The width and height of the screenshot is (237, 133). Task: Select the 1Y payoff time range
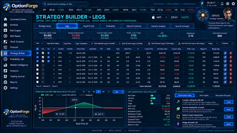point(109,92)
